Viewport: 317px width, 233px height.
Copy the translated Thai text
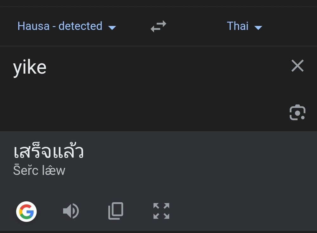click(x=116, y=211)
